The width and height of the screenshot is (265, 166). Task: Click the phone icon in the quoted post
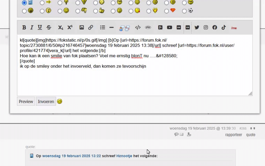(32, 156)
